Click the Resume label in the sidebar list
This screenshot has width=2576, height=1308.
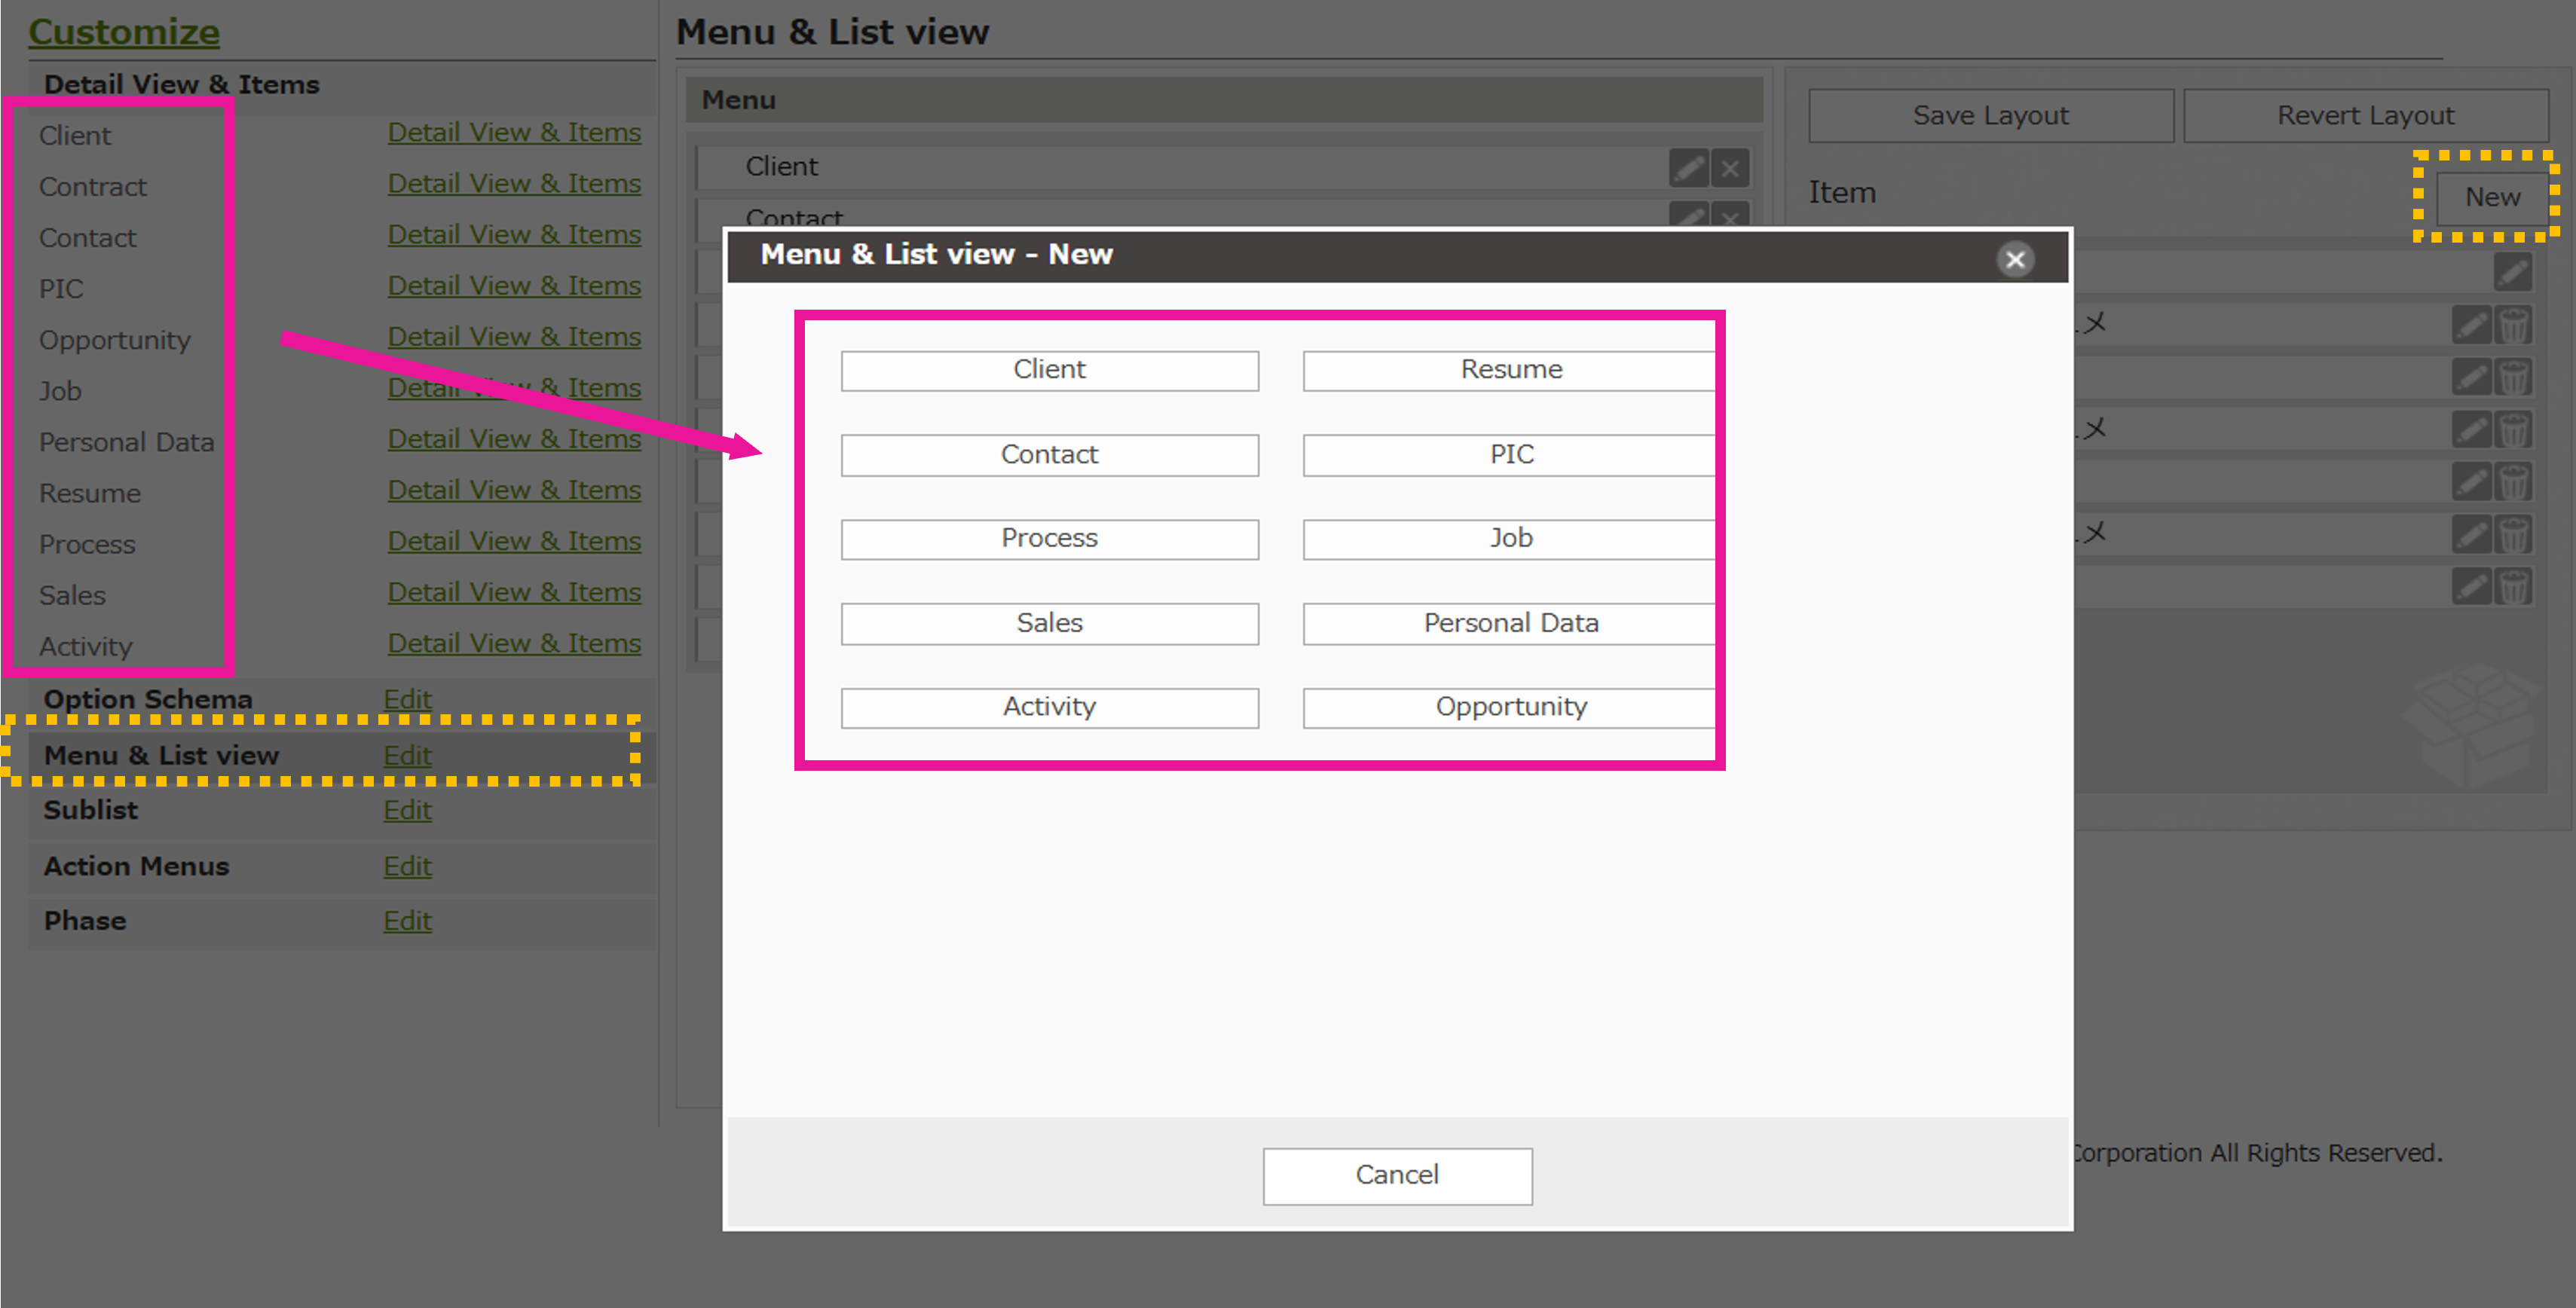pyautogui.click(x=89, y=493)
